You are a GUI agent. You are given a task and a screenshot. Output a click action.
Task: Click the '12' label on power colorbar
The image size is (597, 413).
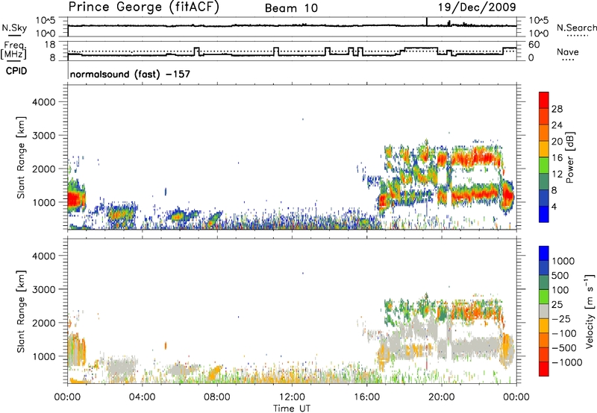pyautogui.click(x=557, y=174)
